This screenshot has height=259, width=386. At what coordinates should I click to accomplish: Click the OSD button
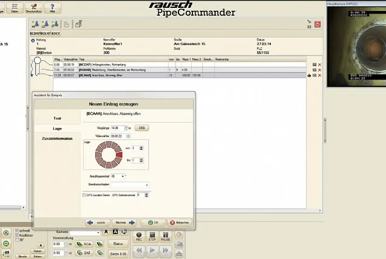[142, 128]
